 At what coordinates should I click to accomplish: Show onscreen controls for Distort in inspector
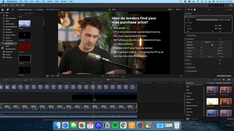tap(220, 64)
